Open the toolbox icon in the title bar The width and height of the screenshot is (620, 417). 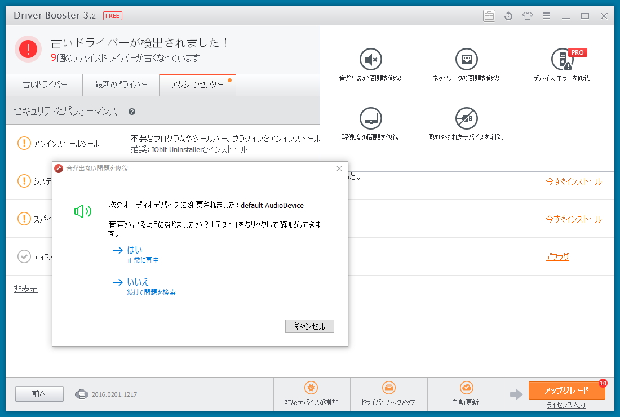[489, 16]
